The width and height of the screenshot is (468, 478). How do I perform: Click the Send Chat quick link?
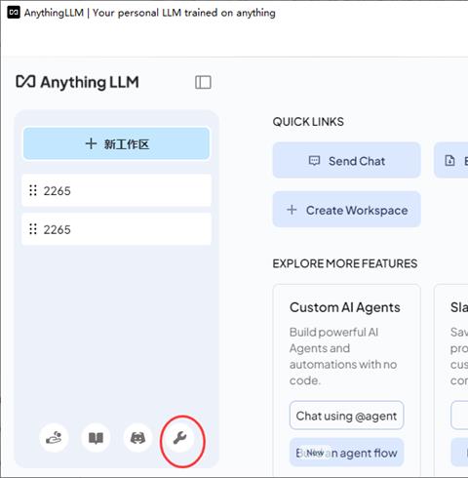coord(347,160)
